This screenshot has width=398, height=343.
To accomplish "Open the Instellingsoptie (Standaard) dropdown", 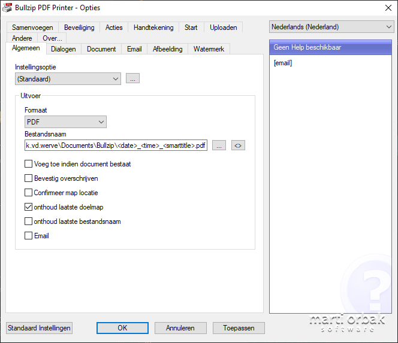I will 68,79.
